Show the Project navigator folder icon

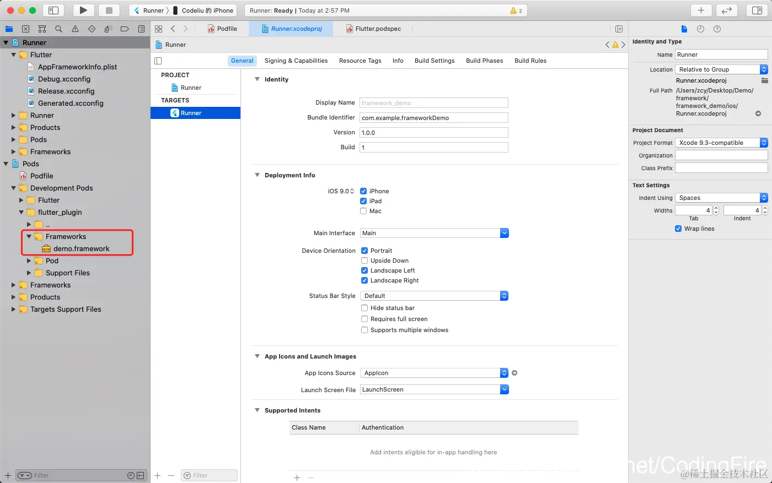coord(9,29)
